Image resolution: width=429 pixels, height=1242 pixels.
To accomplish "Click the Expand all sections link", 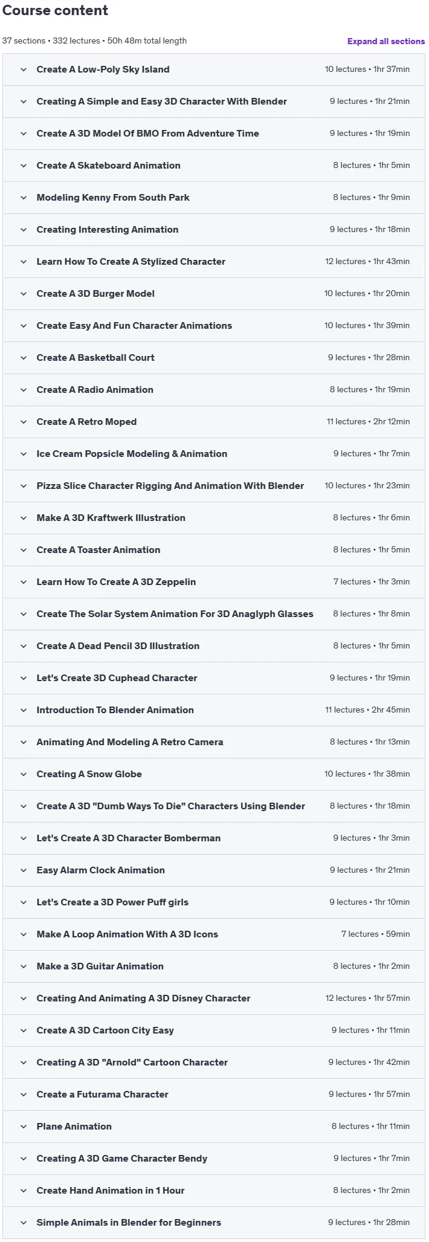I will [385, 41].
